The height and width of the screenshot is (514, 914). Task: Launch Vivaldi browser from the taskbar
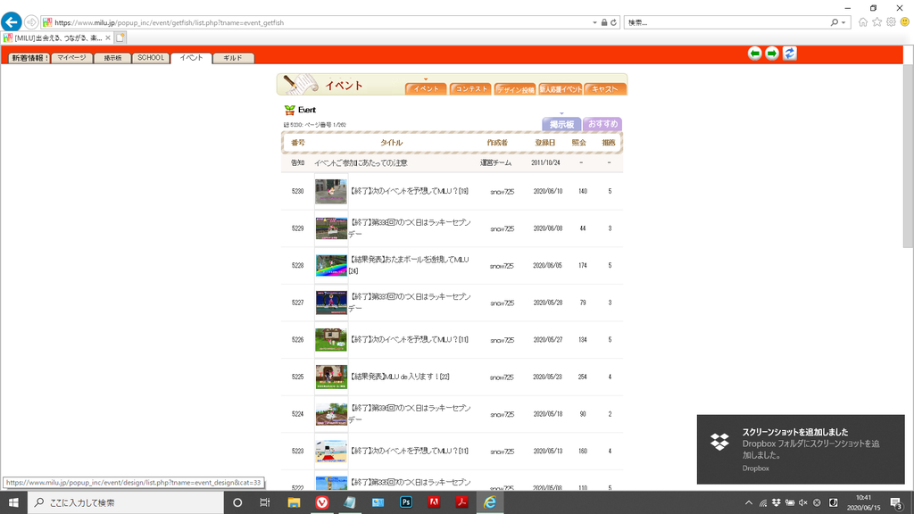pyautogui.click(x=321, y=502)
